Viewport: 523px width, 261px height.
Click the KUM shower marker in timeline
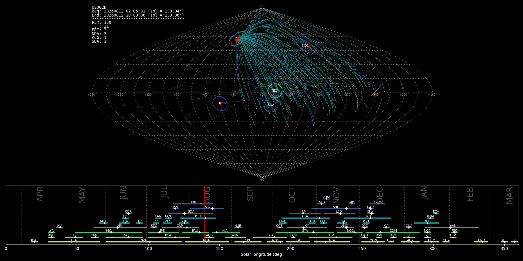[326, 199]
